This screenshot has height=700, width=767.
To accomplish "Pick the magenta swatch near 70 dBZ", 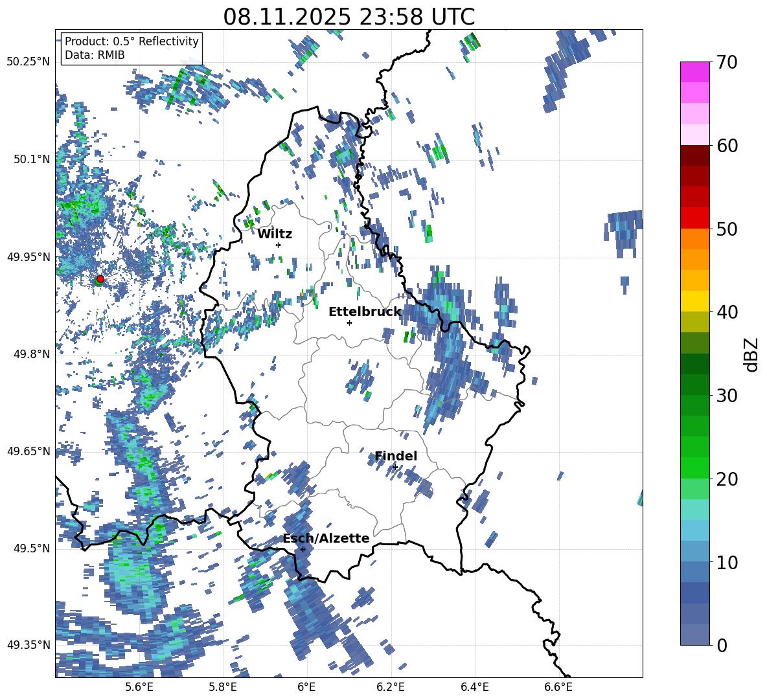I will [694, 72].
